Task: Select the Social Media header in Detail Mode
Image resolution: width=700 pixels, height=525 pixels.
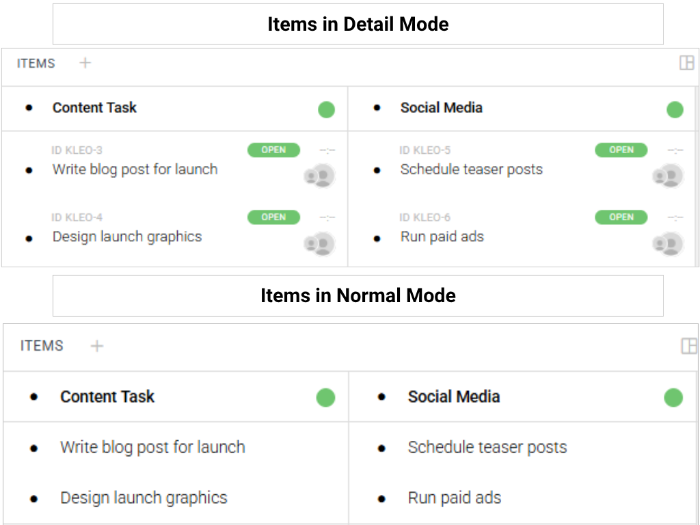Action: (x=441, y=108)
